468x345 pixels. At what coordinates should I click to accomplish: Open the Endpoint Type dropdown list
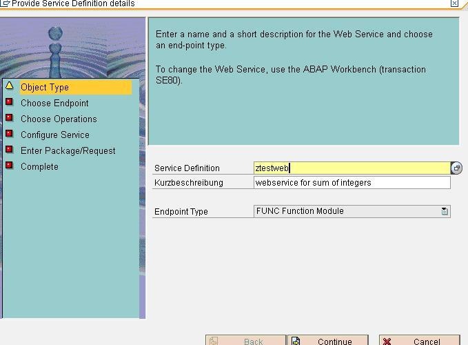(x=445, y=211)
